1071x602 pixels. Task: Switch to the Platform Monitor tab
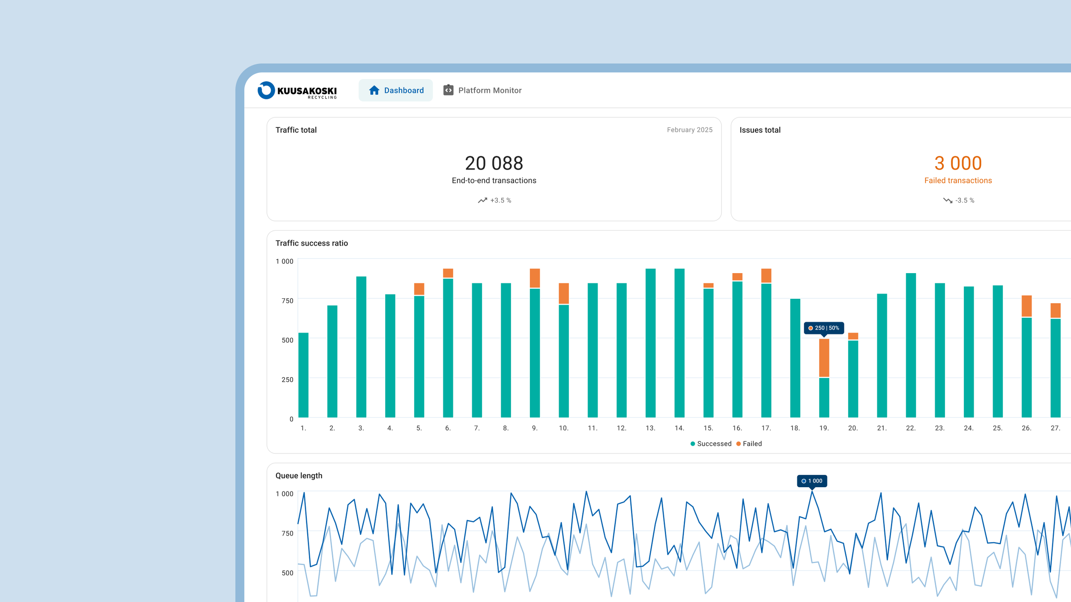(482, 90)
